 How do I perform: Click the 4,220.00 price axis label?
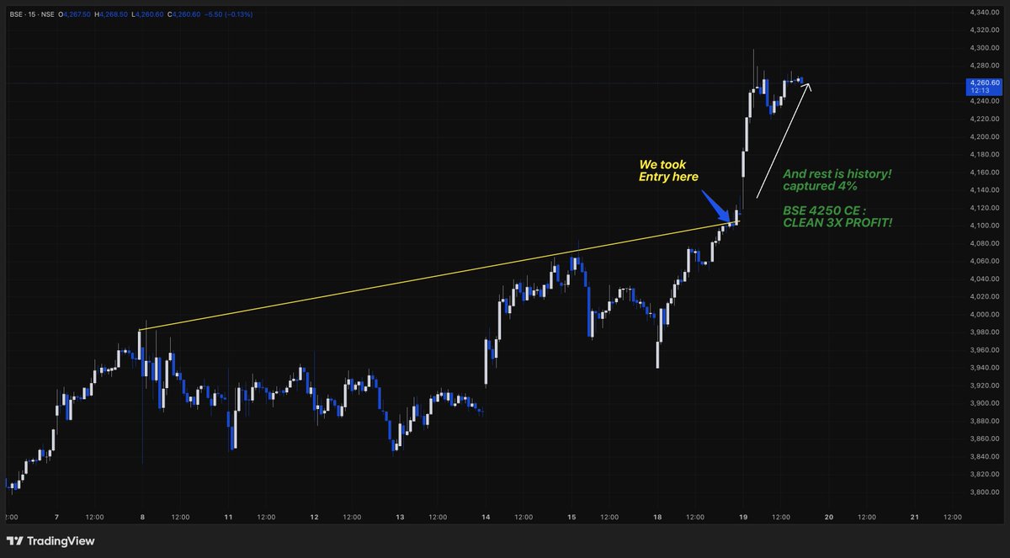pyautogui.click(x=983, y=119)
